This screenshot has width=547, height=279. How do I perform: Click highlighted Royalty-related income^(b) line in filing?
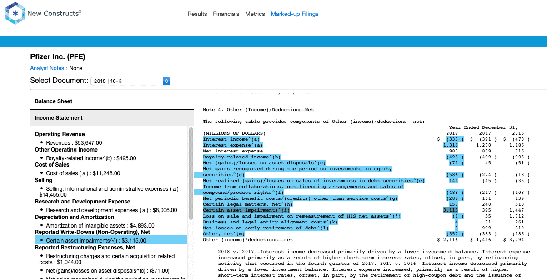[x=241, y=157]
